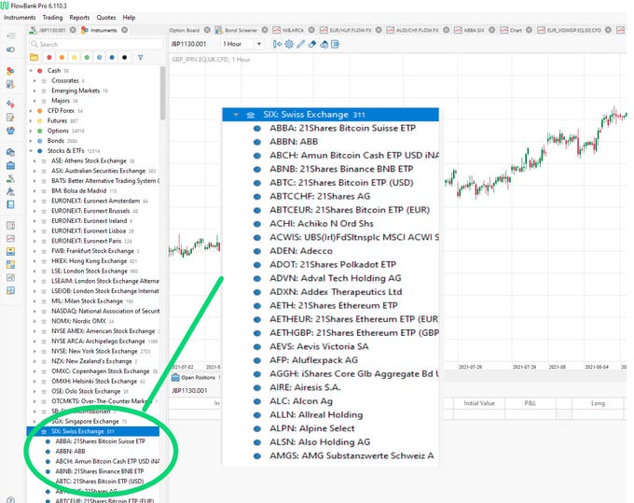Toggle the black filter dot
Viewport: 634px width, 503px height.
click(x=125, y=58)
